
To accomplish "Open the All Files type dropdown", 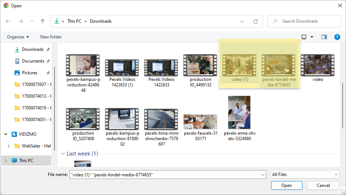I will click(305, 175).
